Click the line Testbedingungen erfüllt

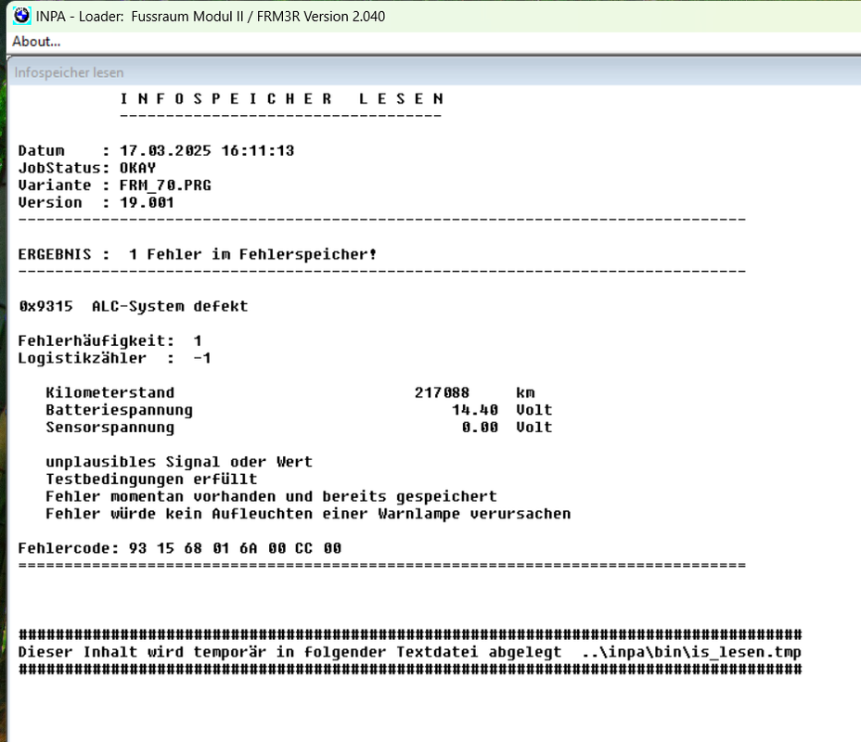coord(151,480)
